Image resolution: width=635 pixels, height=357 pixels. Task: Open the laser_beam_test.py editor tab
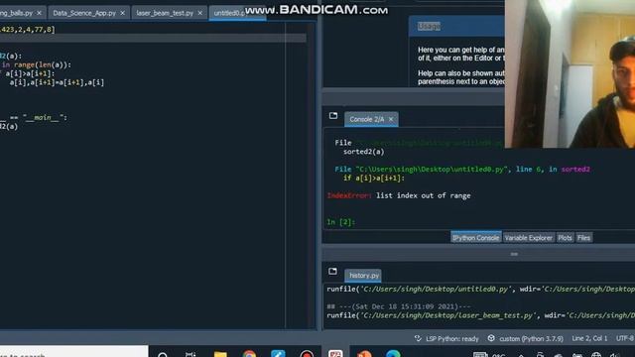(x=165, y=13)
